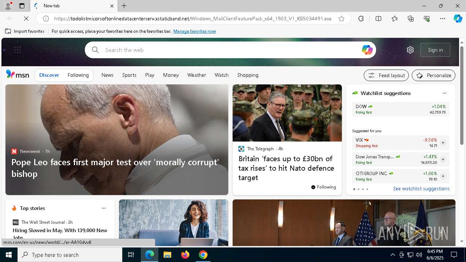Open Task View on taskbar
Screen dimensions: 466x262
[x=131, y=255]
